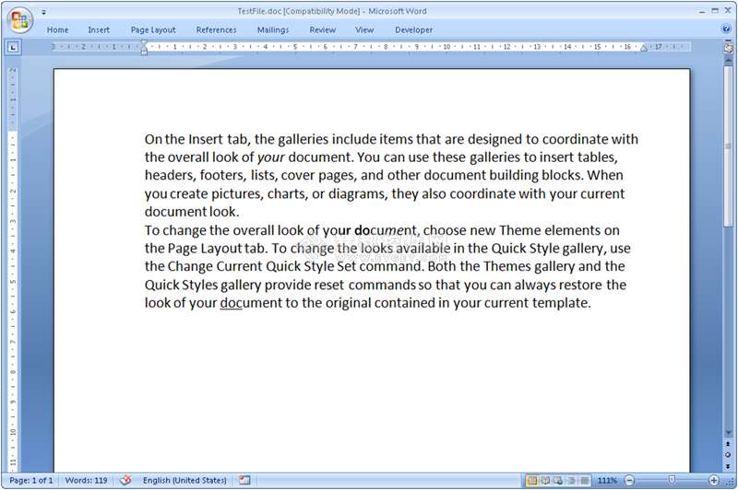Select the Review ribbon tab
Image resolution: width=738 pixels, height=490 pixels.
pyautogui.click(x=323, y=30)
